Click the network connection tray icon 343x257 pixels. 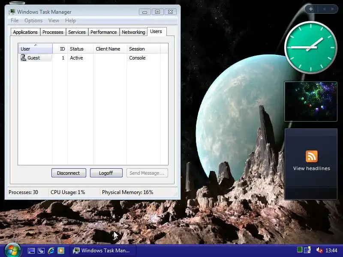[307, 250]
